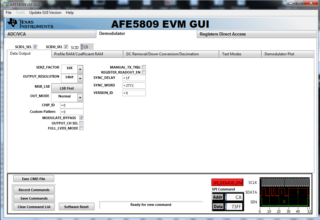The image size is (320, 220).
Task: Click the SCLK signal label
Action: click(253, 183)
